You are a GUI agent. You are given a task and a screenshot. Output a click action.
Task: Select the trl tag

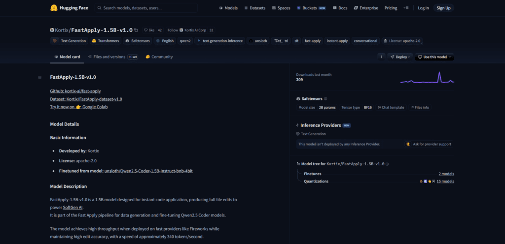(281, 41)
